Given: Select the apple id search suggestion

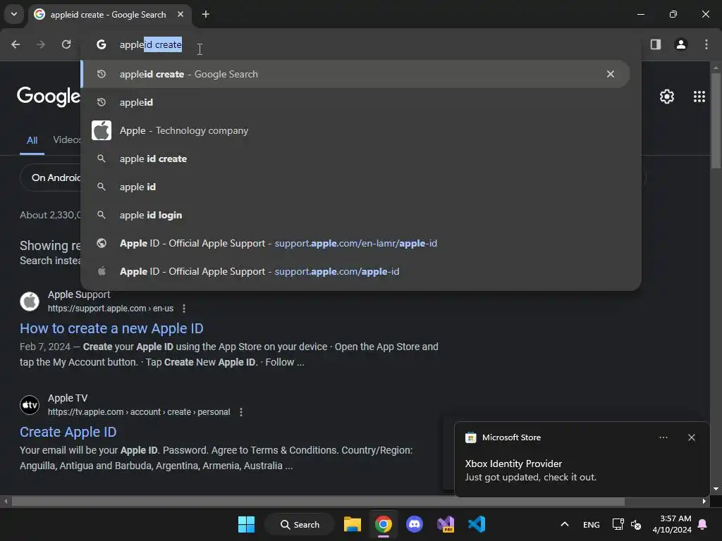Looking at the screenshot, I should (355, 187).
